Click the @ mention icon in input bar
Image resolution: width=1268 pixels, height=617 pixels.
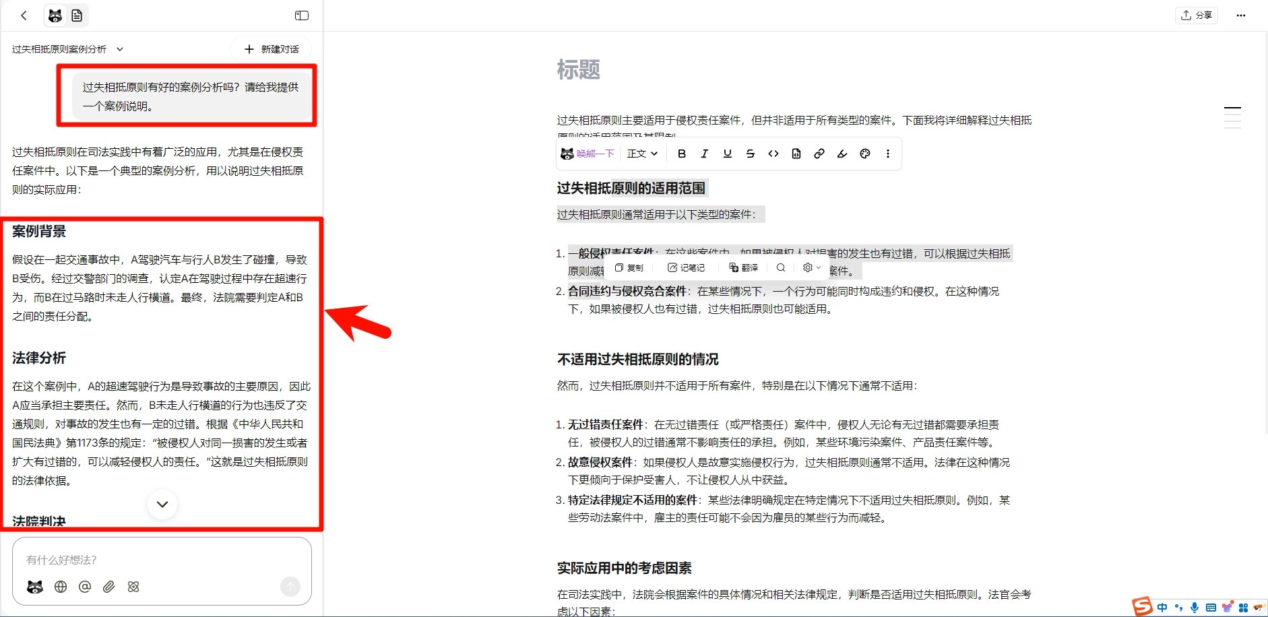pyautogui.click(x=84, y=587)
